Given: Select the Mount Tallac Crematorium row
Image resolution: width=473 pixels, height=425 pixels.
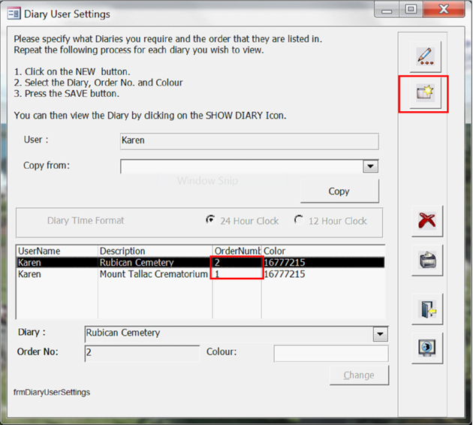Looking at the screenshot, I should tap(200, 274).
